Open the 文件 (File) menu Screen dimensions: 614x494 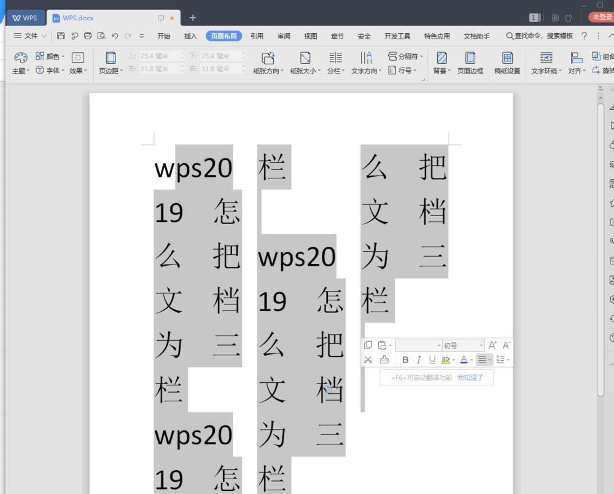28,36
